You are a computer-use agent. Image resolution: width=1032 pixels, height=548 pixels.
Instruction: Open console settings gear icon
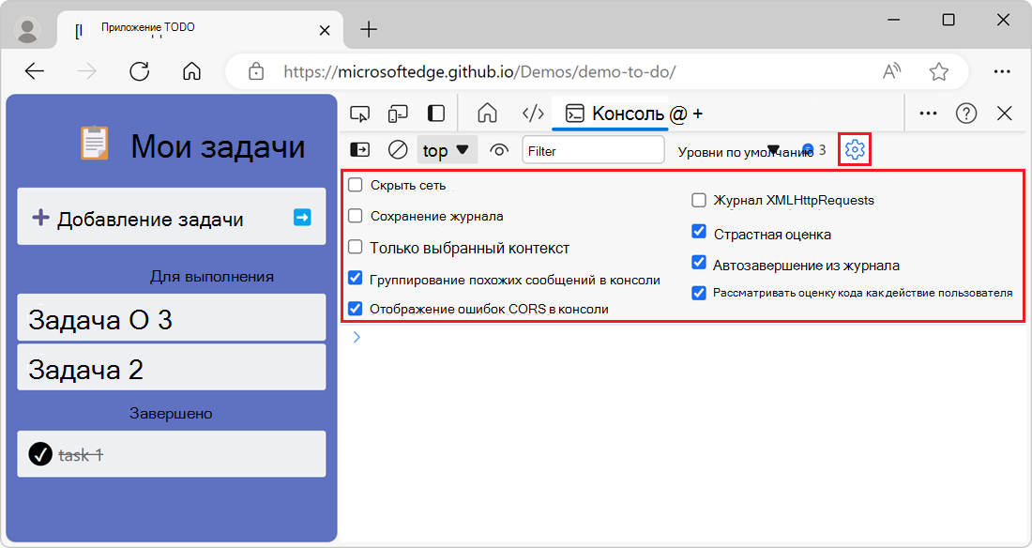point(854,149)
